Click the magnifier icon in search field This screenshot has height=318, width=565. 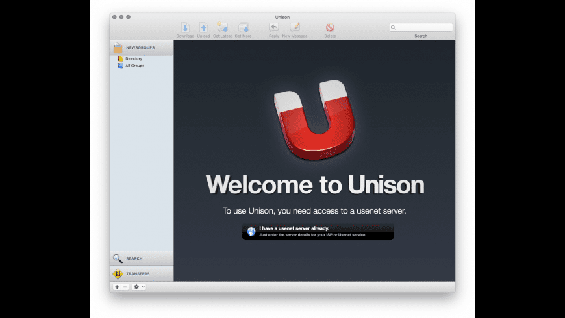(x=393, y=27)
